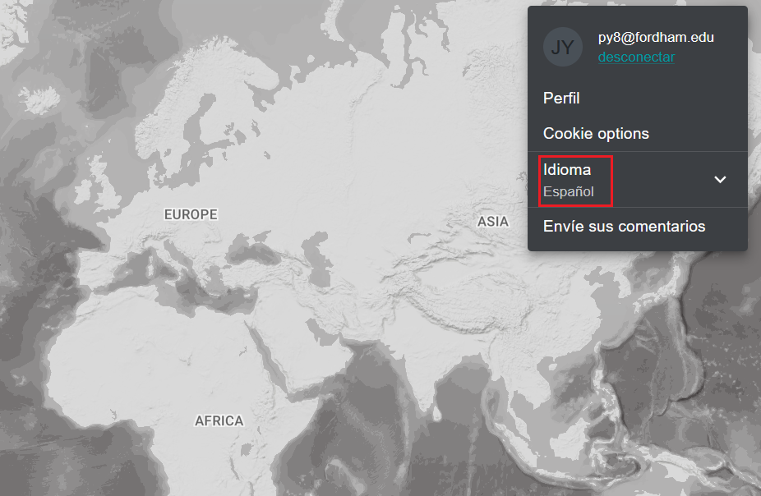The height and width of the screenshot is (496, 761).
Task: Open Envíe sus comentarios feedback entry
Action: 624,226
